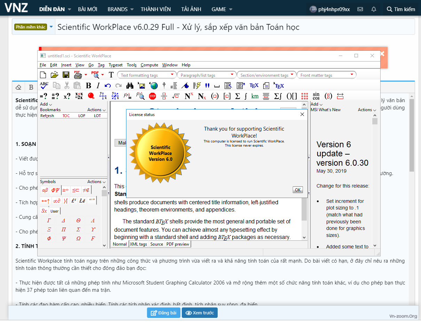Image resolution: width=421 pixels, height=322 pixels.
Task: Open the Section/environment tags dropdown
Action: pyautogui.click(x=267, y=75)
